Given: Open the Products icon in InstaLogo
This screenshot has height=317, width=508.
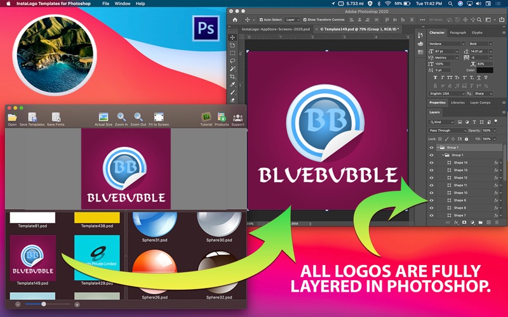Looking at the screenshot, I should (x=222, y=119).
